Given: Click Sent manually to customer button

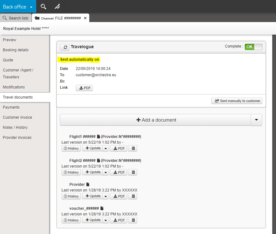Looking at the screenshot, I should 237,101.
